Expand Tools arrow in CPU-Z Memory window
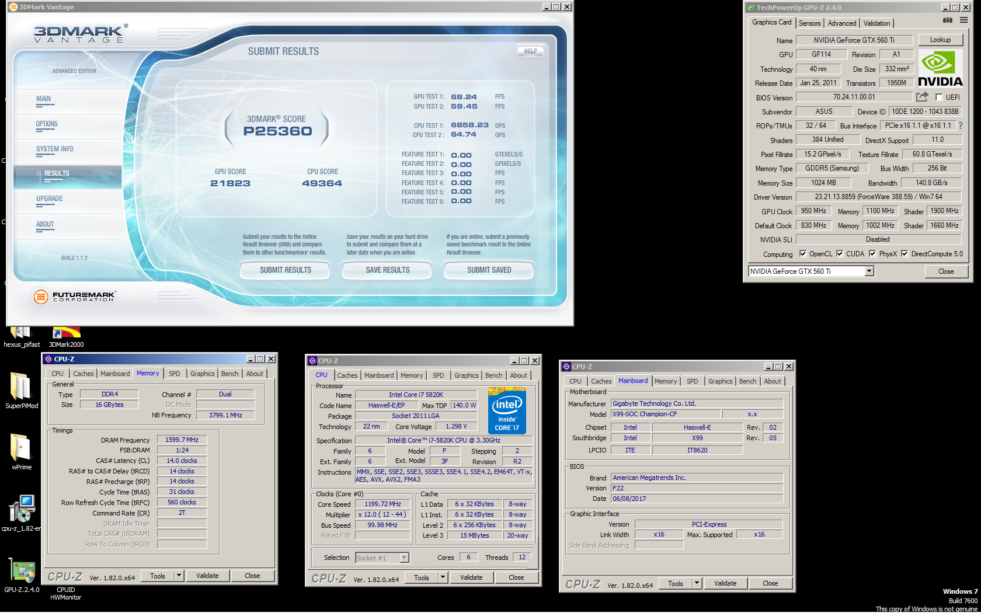Image resolution: width=981 pixels, height=613 pixels. coord(179,576)
